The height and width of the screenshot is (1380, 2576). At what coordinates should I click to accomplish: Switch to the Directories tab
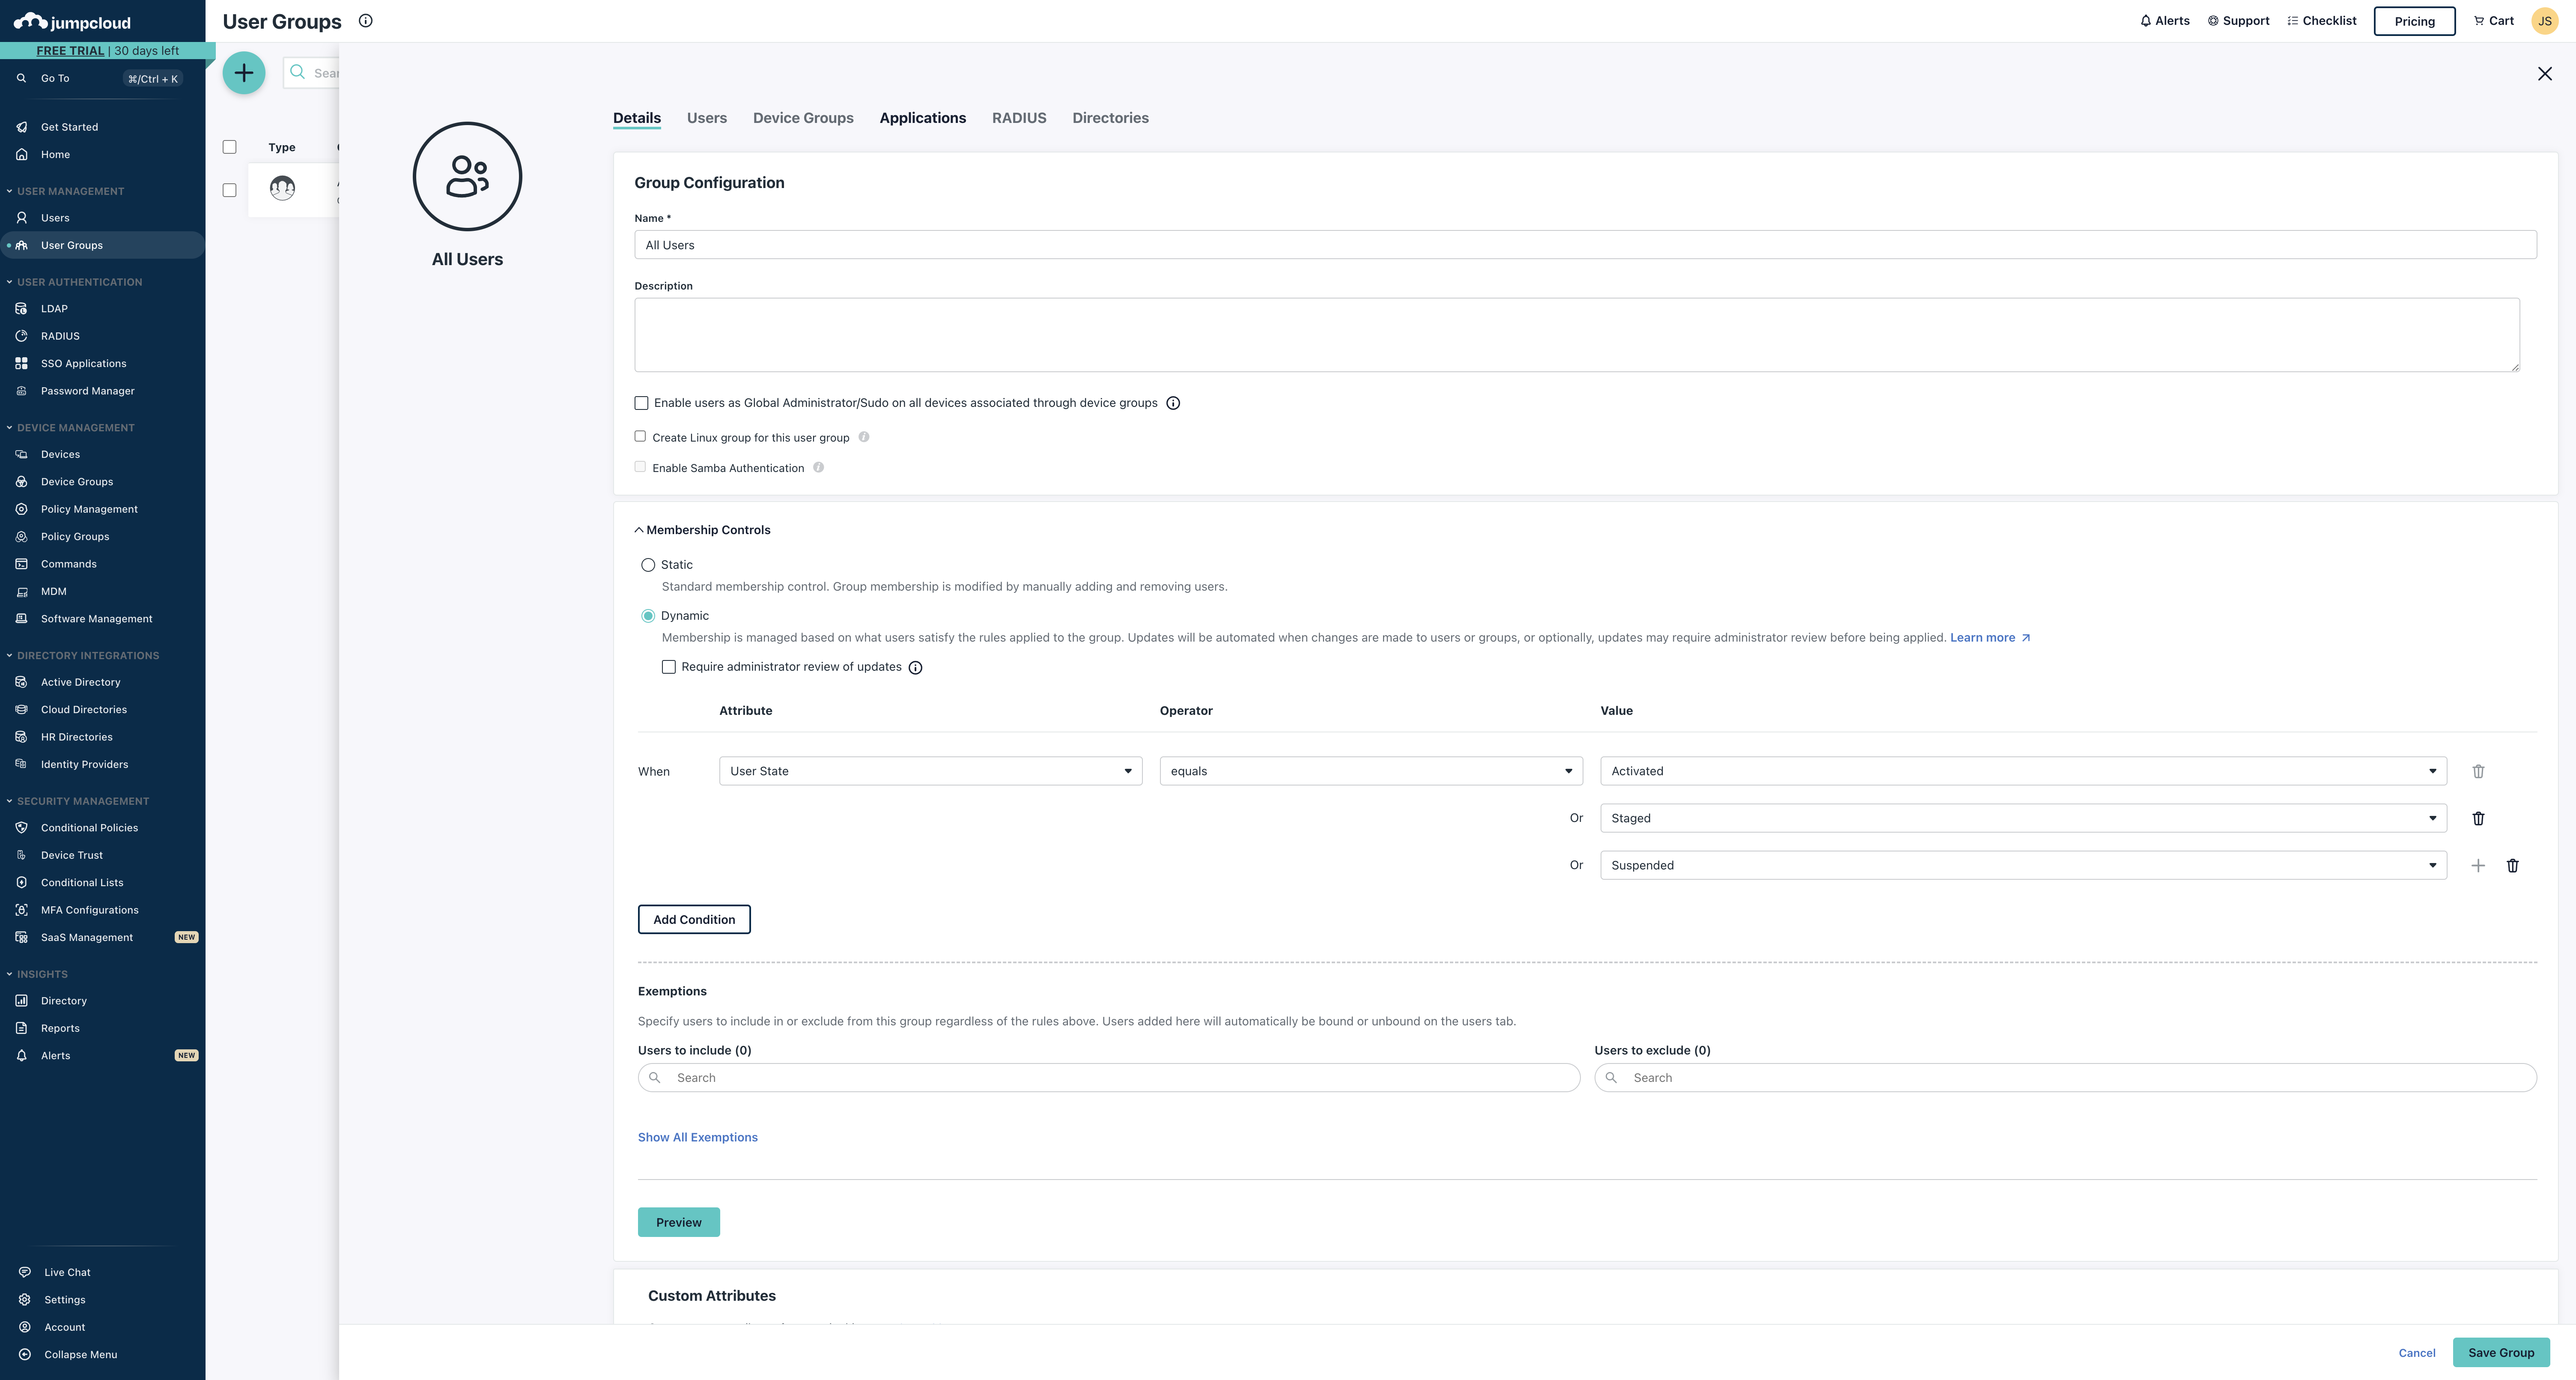(x=1110, y=118)
